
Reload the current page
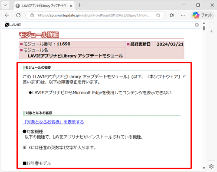click(18, 15)
